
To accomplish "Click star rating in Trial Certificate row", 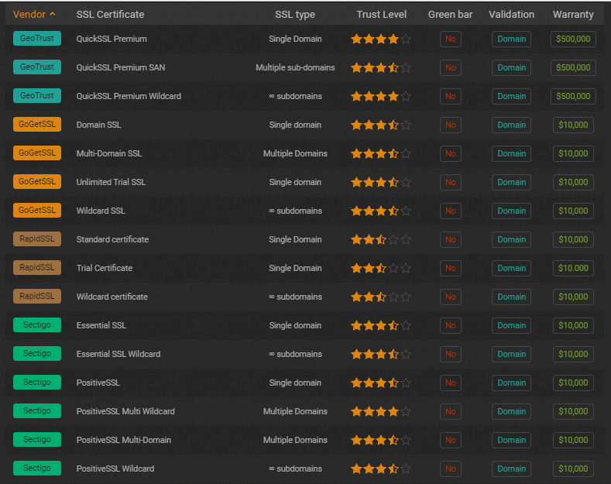I will point(381,268).
